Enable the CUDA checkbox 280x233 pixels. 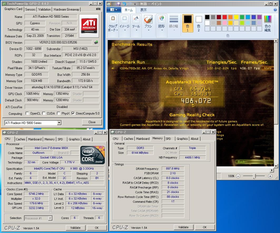point(44,113)
